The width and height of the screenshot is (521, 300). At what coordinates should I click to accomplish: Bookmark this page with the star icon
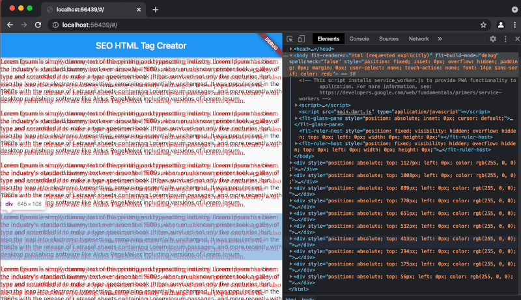[x=483, y=25]
